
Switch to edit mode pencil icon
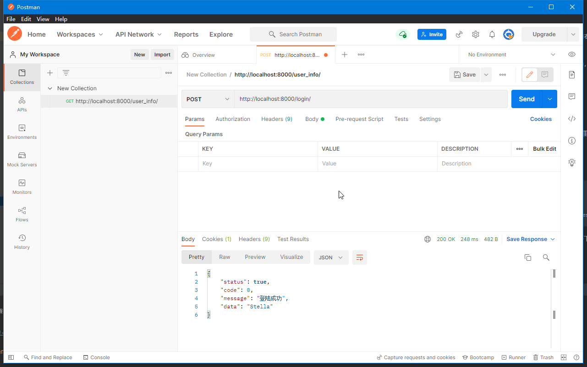pyautogui.click(x=530, y=75)
